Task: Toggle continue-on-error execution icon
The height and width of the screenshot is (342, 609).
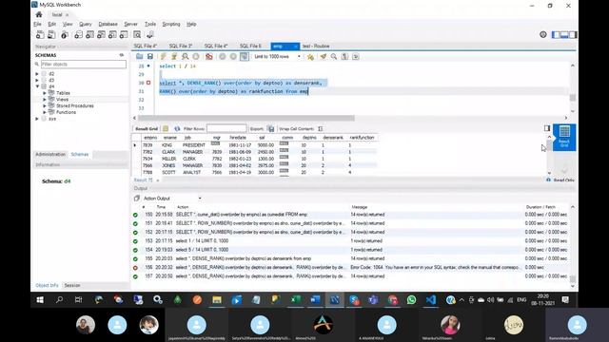Action: pyautogui.click(x=209, y=57)
